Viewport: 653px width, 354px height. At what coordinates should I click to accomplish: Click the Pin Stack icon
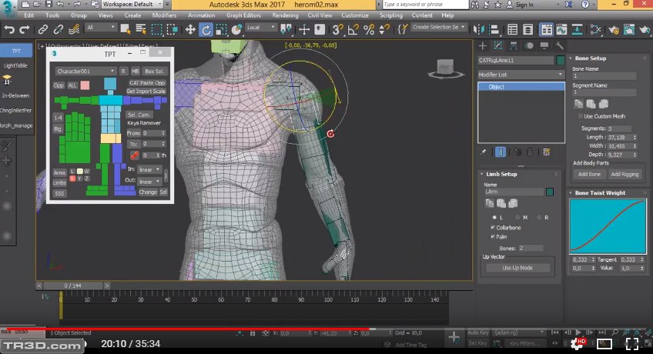tap(484, 152)
